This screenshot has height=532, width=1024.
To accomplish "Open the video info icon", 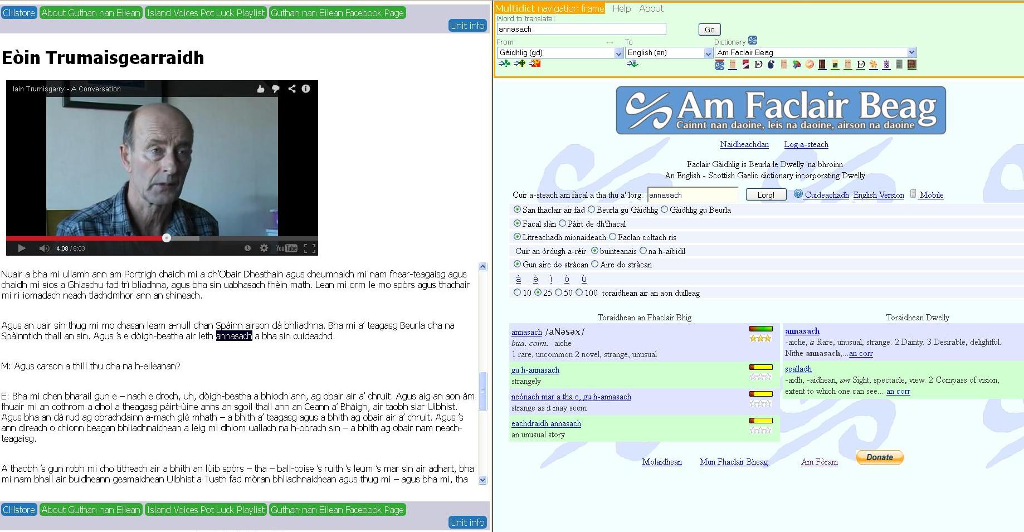I will 306,89.
